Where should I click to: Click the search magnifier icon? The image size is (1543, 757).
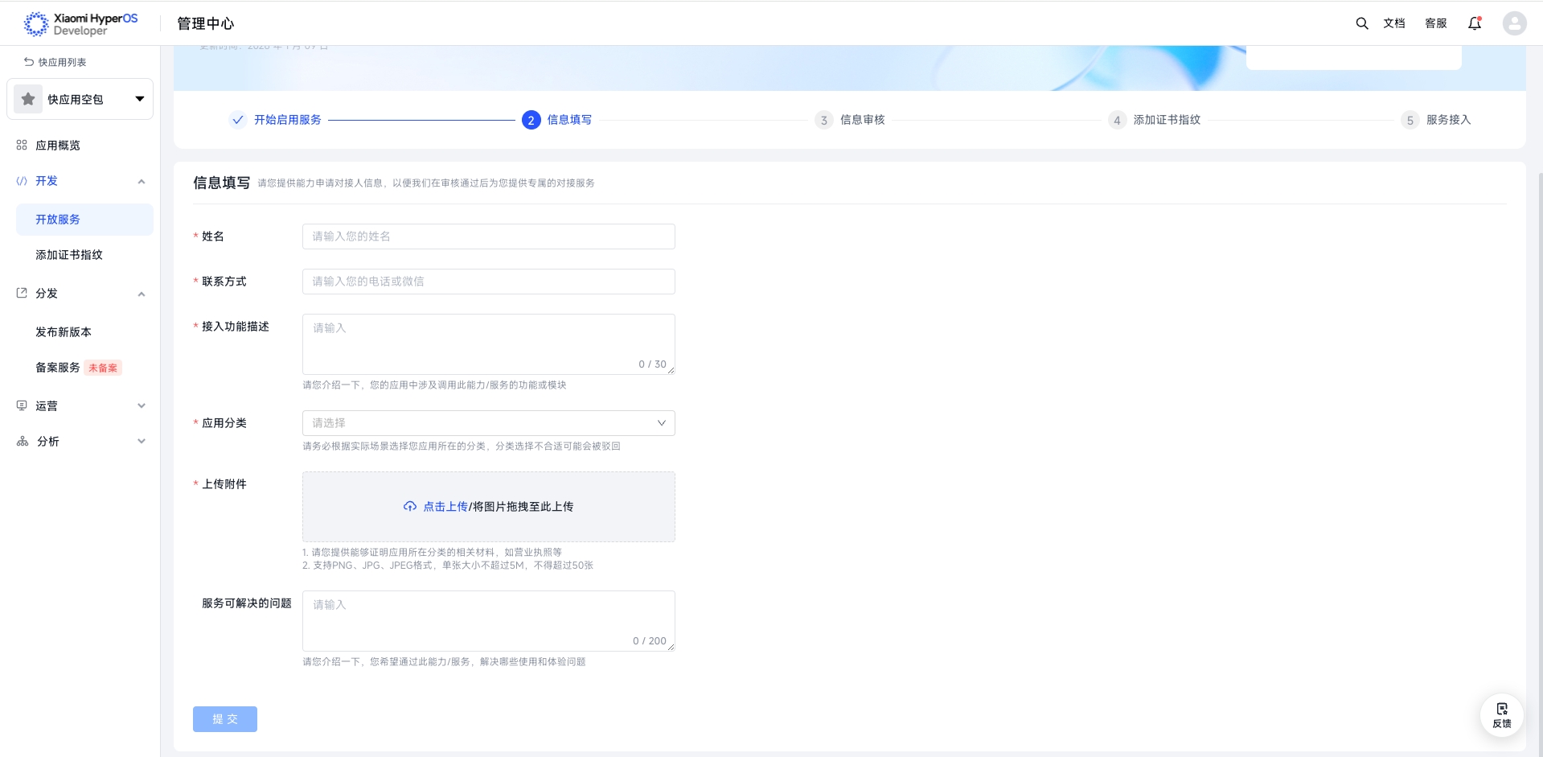coord(1361,23)
